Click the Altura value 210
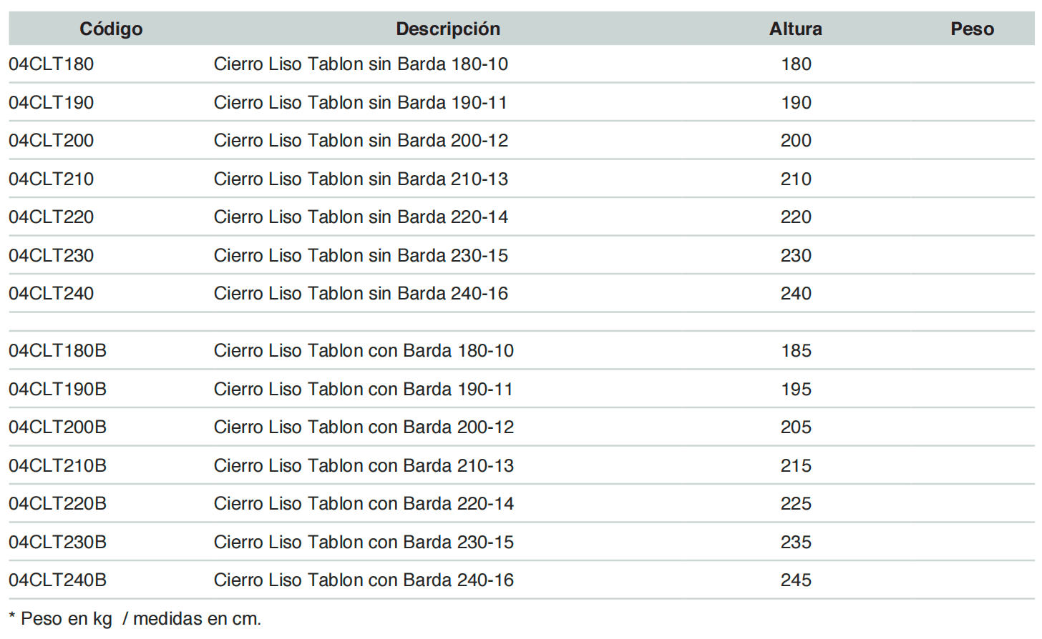 coord(796,179)
